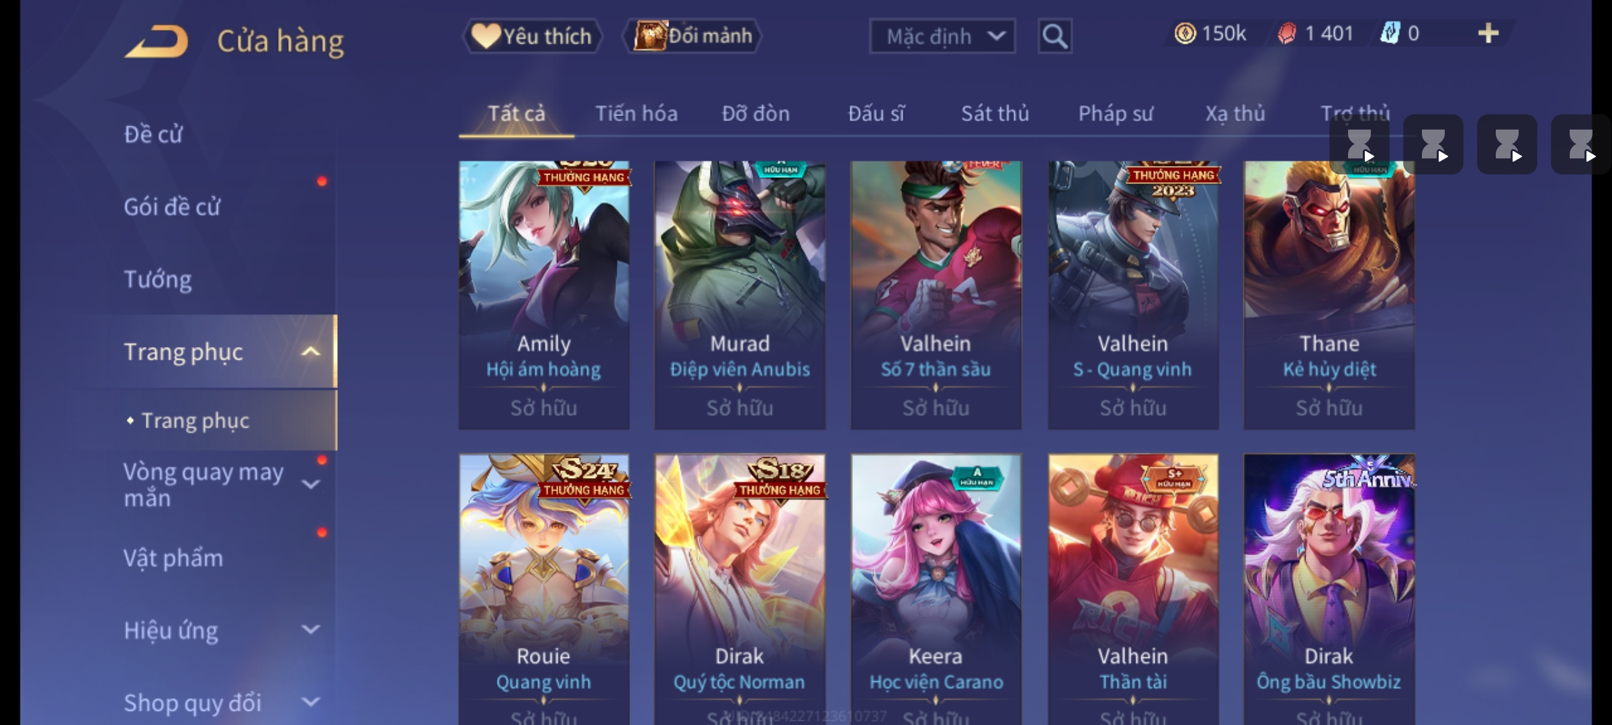Tap the plus icon to add currency
The height and width of the screenshot is (725, 1612).
[x=1488, y=34]
